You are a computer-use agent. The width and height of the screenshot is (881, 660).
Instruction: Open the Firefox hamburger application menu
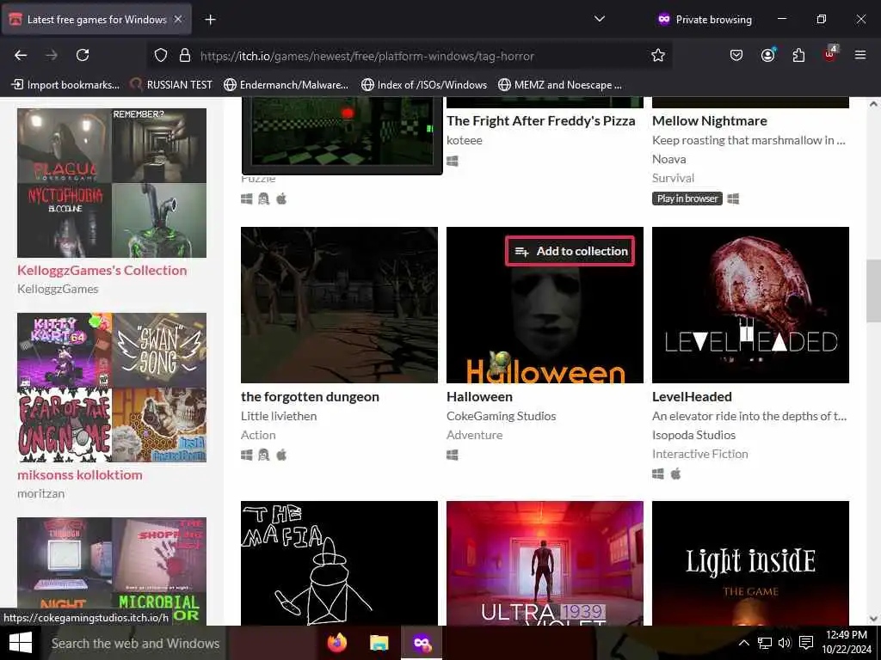860,55
